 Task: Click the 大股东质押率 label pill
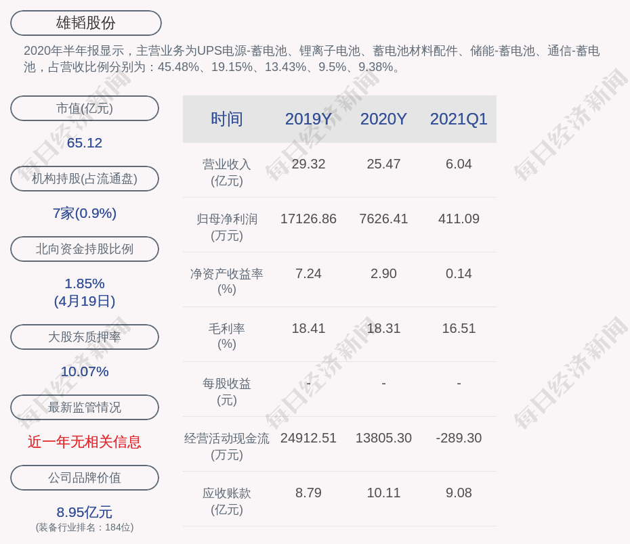click(x=85, y=337)
